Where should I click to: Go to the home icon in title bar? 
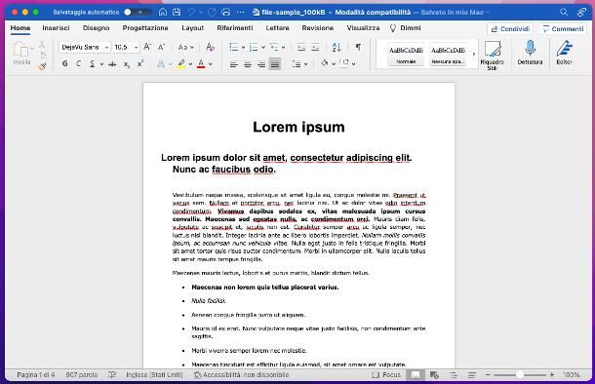163,12
